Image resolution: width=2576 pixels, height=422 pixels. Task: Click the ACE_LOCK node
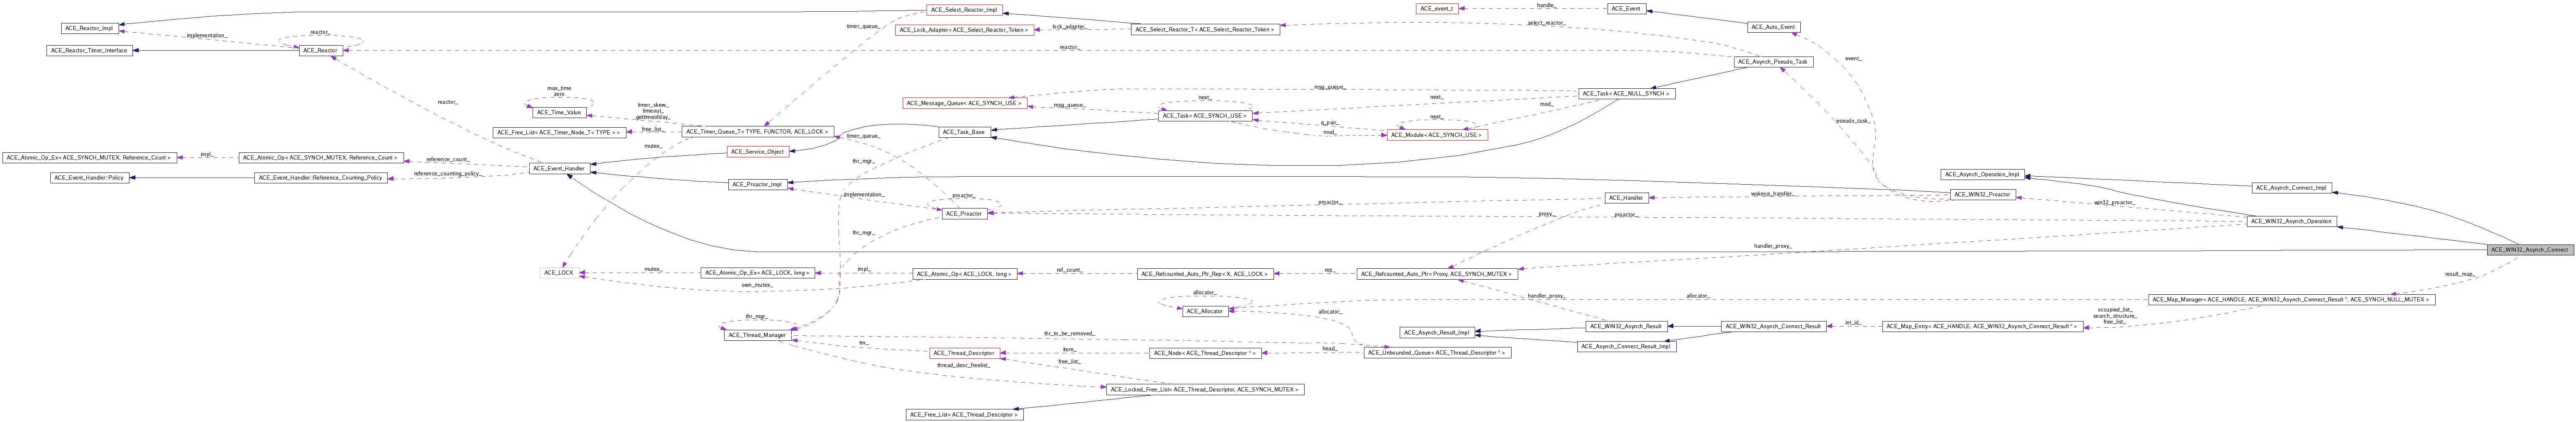point(559,273)
